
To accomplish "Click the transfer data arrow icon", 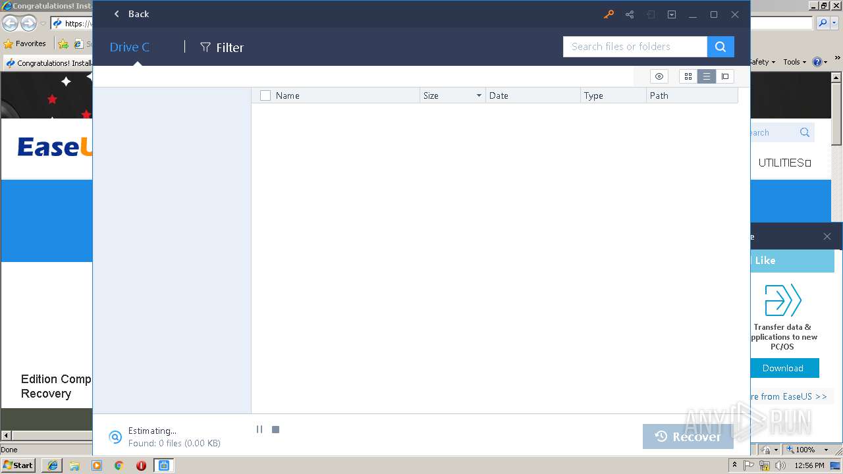I will [782, 300].
